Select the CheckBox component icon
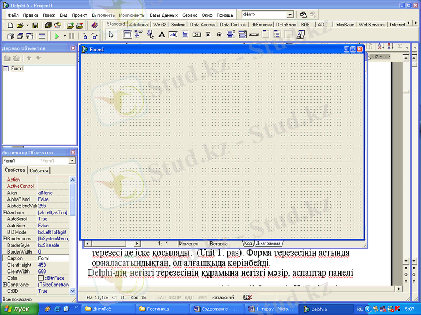Screen dimensions: 421x315 click(208, 35)
